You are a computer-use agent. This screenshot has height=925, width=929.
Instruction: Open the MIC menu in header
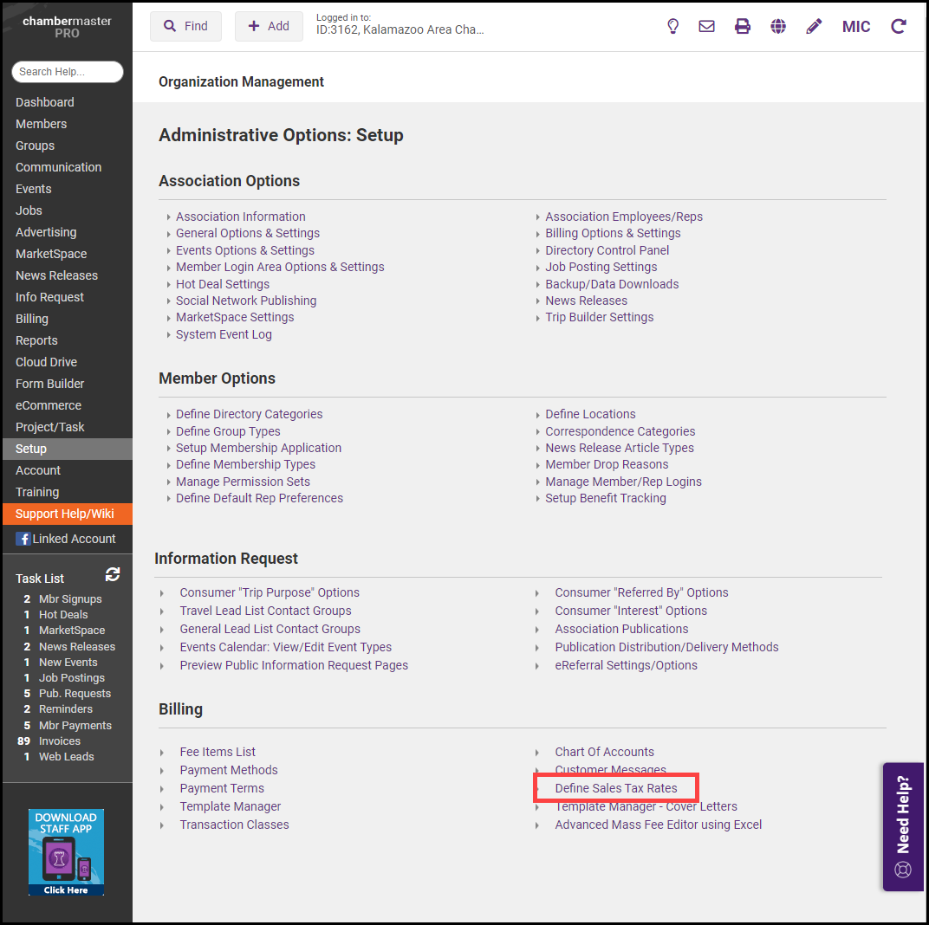tap(856, 26)
